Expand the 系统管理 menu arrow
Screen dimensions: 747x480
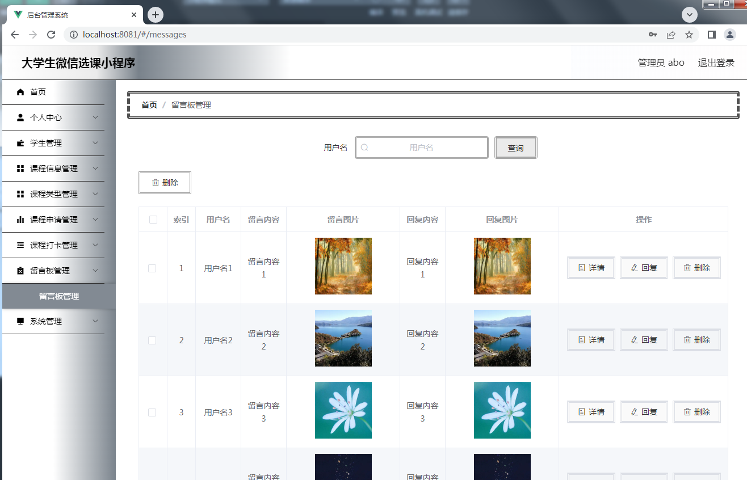point(95,321)
